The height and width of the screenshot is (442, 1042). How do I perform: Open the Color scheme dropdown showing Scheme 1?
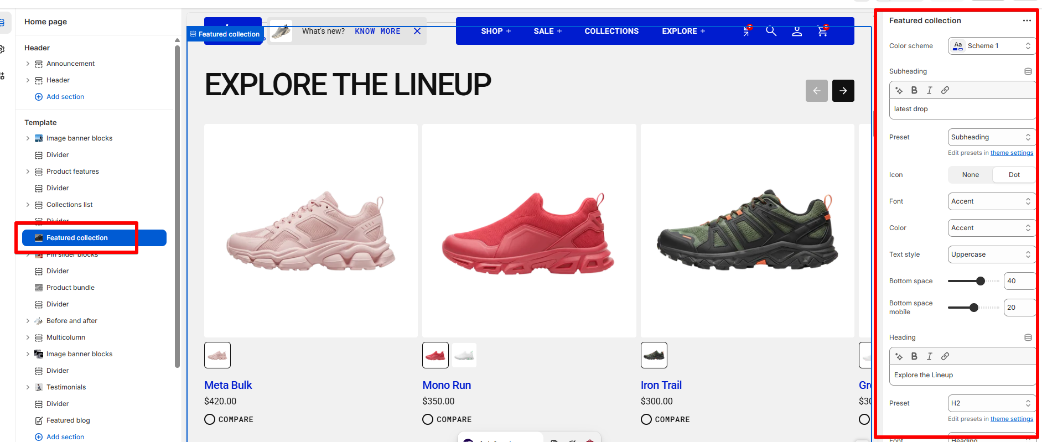991,46
